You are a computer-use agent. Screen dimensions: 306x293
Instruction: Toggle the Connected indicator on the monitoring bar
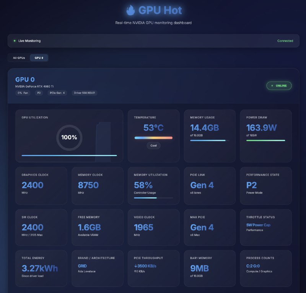coord(285,40)
